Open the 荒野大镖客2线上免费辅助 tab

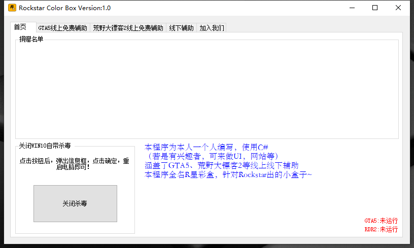[x=128, y=28]
